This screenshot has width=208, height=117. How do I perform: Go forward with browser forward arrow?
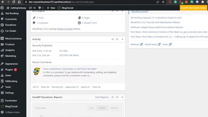coord(8,2)
